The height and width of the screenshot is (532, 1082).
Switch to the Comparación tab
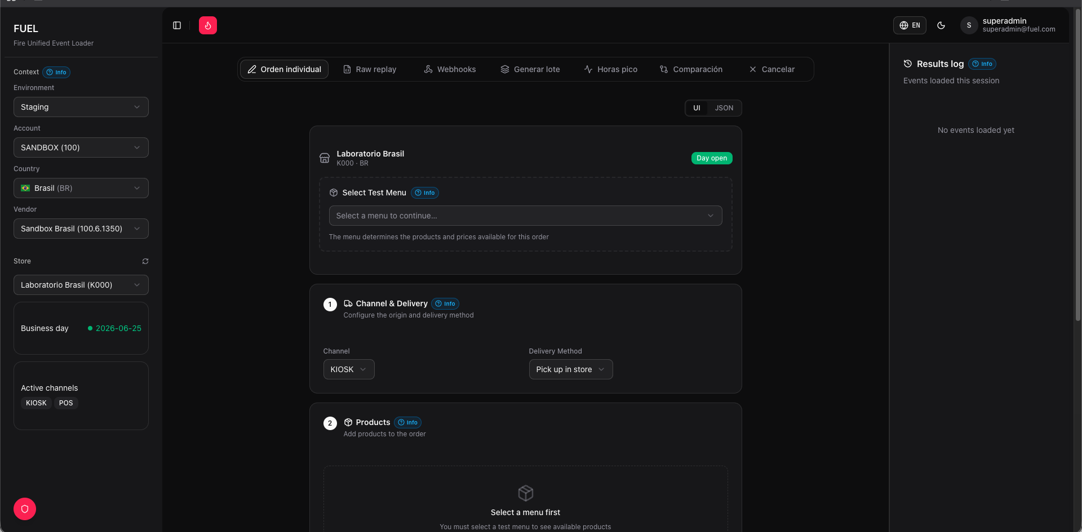(x=691, y=69)
